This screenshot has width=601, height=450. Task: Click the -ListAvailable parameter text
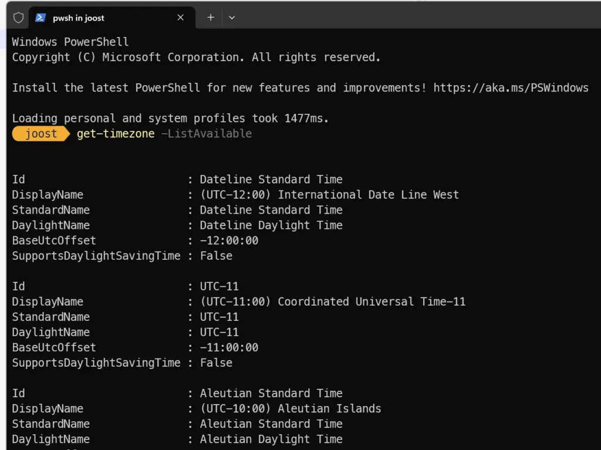point(206,134)
